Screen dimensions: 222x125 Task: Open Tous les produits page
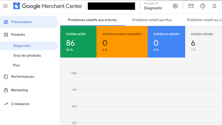click(x=27, y=55)
